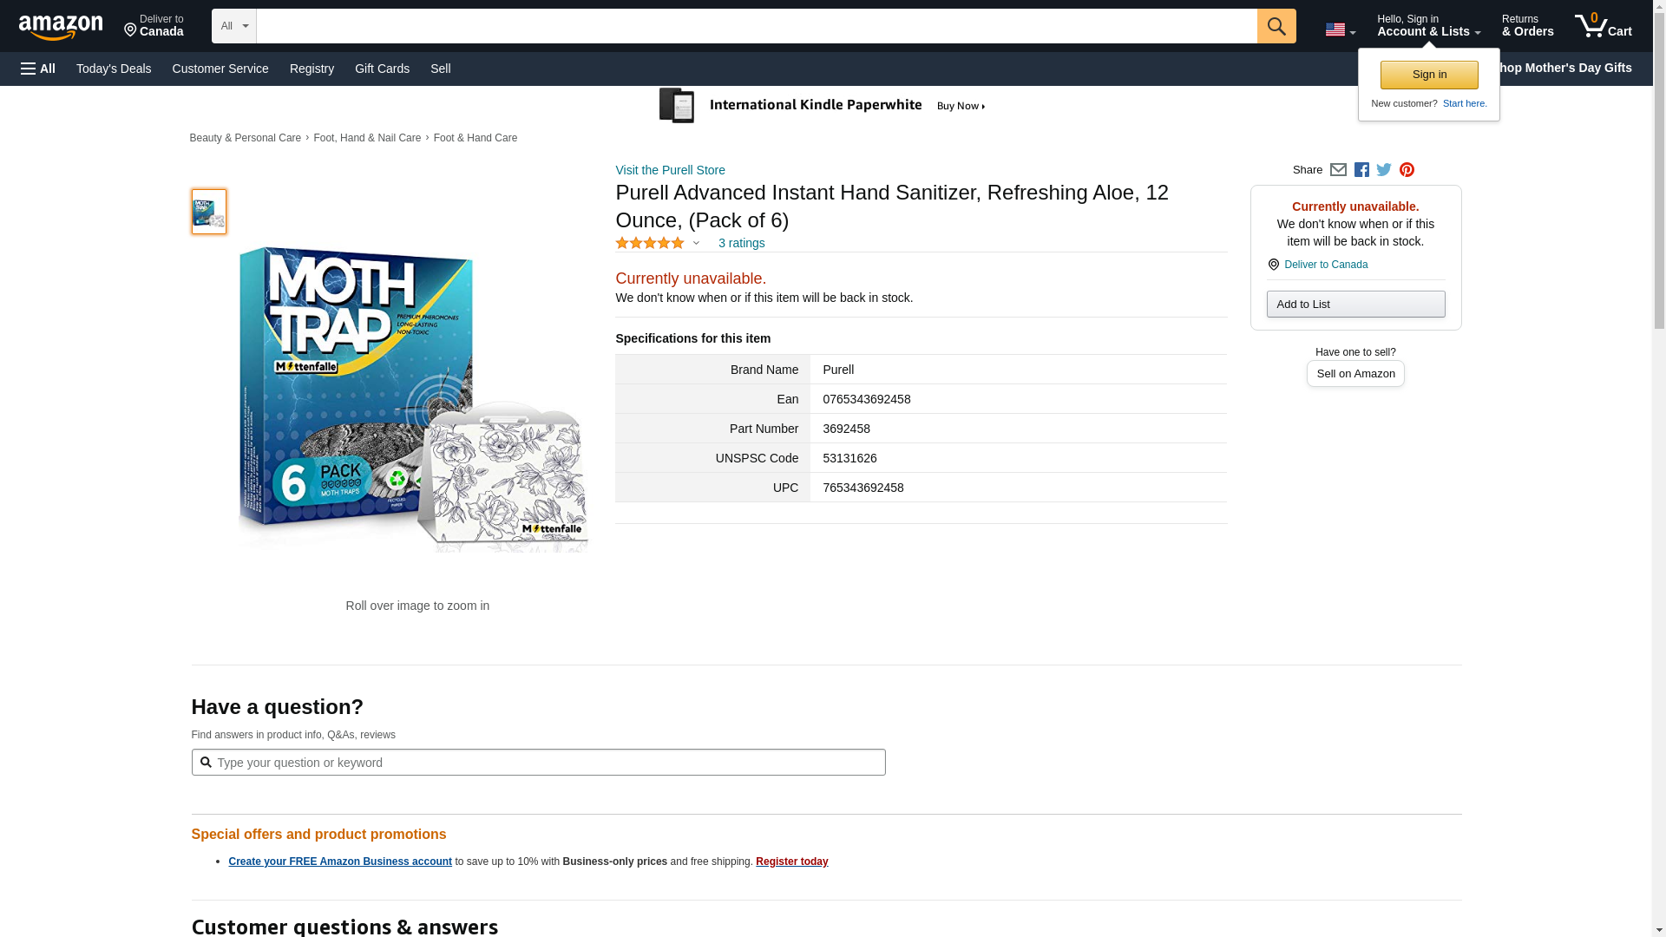Open the 3 ratings link
Image resolution: width=1666 pixels, height=937 pixels.
click(741, 243)
